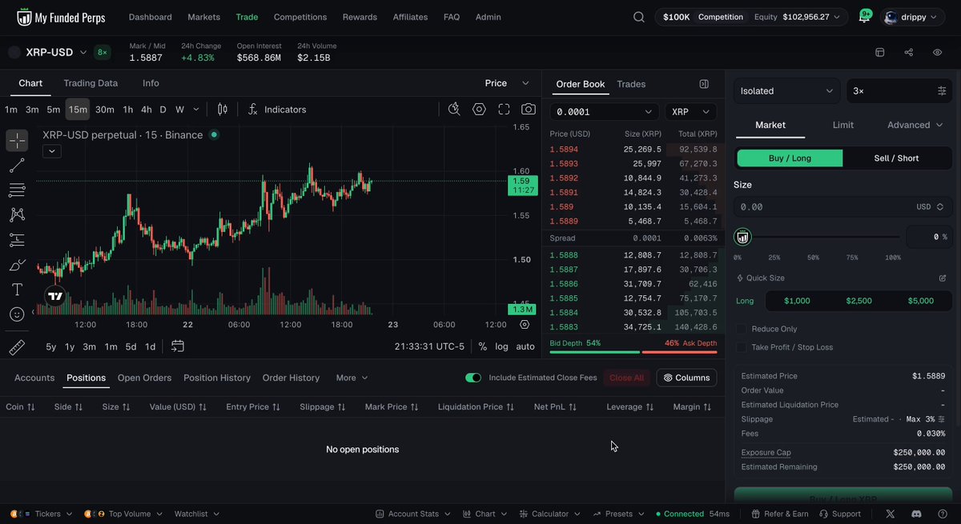961x524 pixels.
Task: Open the Indicators button
Action: click(276, 110)
